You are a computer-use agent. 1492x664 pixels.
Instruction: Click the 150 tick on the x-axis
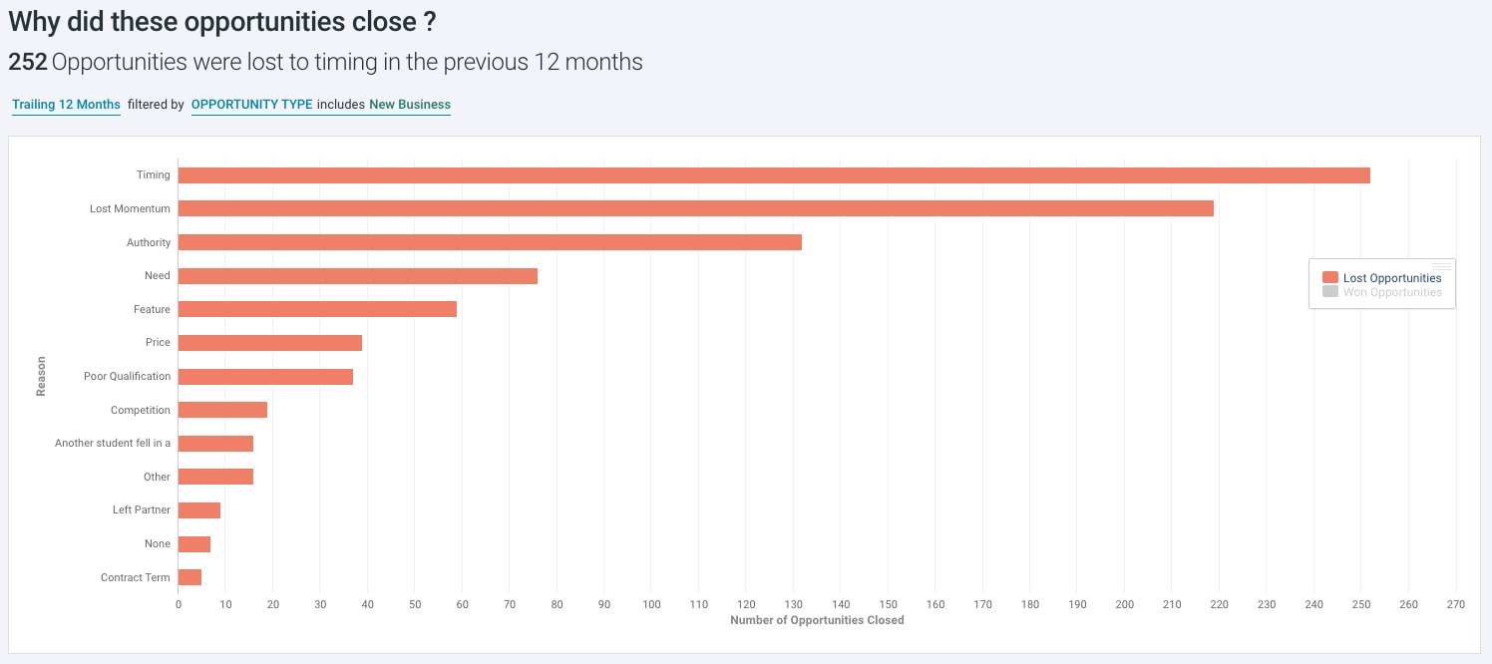[x=889, y=604]
